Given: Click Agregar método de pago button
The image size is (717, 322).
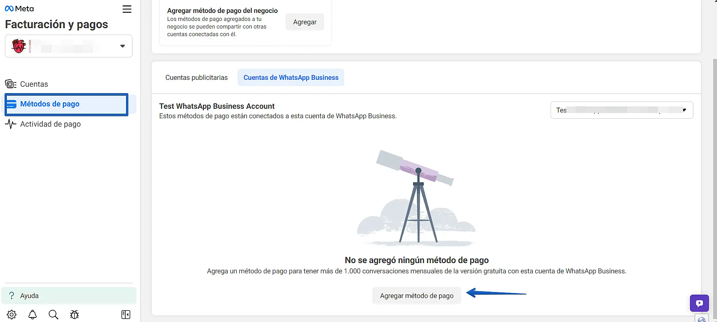Looking at the screenshot, I should tap(417, 295).
